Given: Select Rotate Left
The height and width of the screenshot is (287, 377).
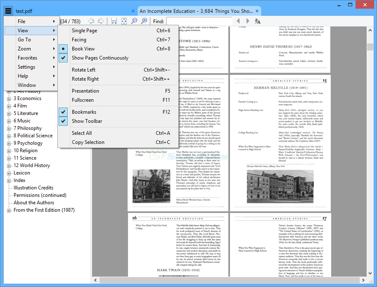Looking at the screenshot, I should tap(118, 70).
